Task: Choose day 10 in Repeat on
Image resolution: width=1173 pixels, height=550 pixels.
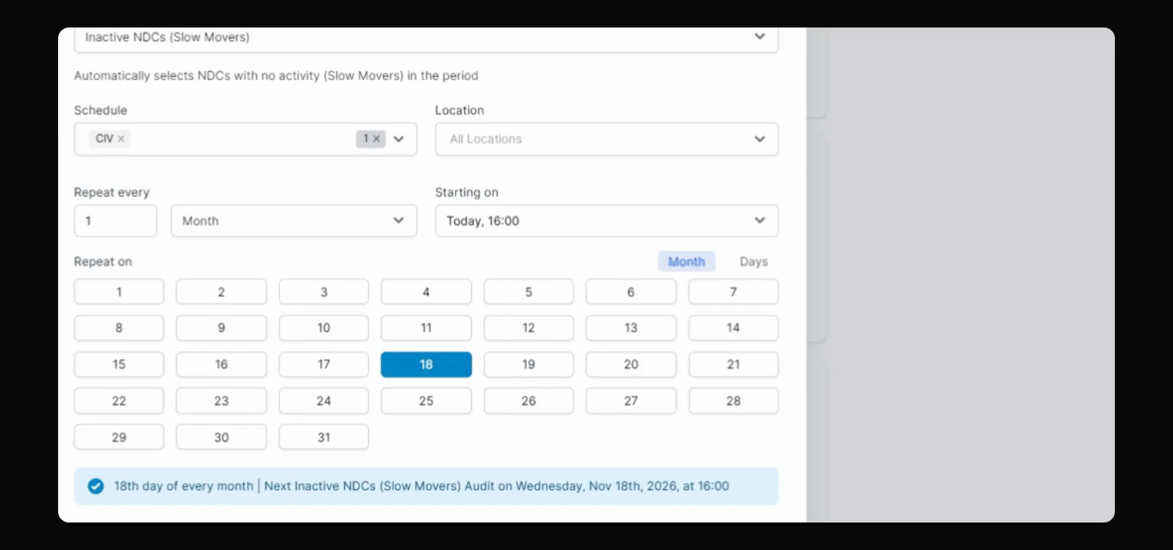Action: [x=323, y=328]
